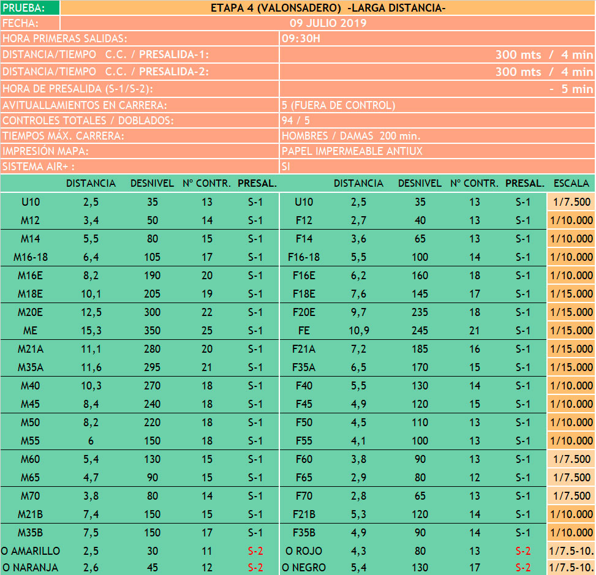Select the green PRUEBA label cell
Screen dimensions: 596x575
click(30, 8)
